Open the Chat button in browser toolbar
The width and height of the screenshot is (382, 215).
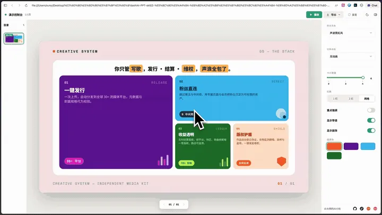(x=372, y=5)
